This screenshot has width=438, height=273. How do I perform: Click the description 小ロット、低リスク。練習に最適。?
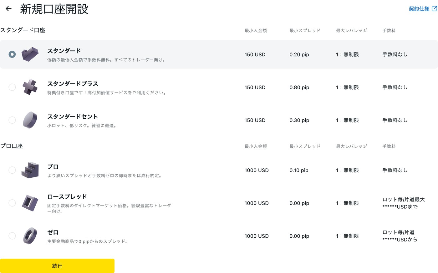point(83,126)
